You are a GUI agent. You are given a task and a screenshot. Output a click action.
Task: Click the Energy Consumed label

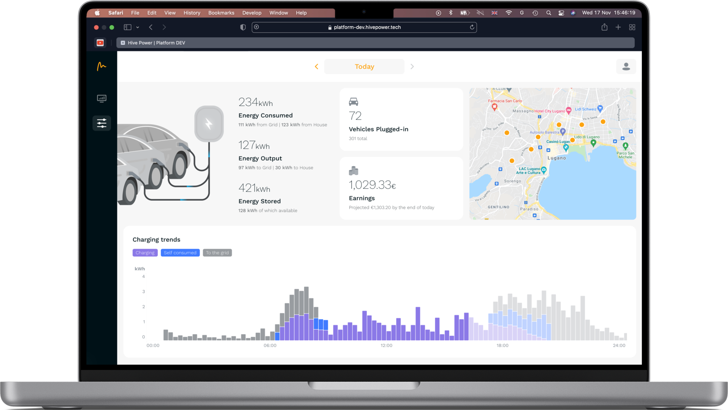click(265, 115)
